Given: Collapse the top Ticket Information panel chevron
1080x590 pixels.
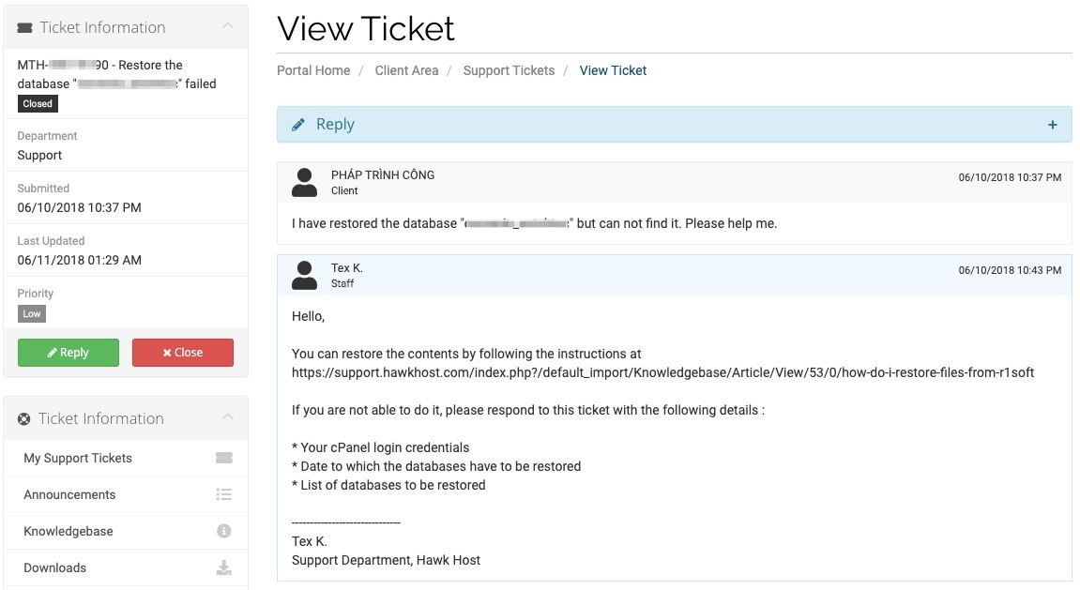Looking at the screenshot, I should (x=228, y=26).
